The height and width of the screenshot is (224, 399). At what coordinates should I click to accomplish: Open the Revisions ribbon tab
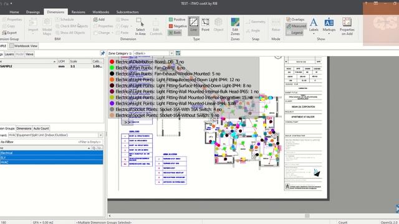(x=78, y=12)
